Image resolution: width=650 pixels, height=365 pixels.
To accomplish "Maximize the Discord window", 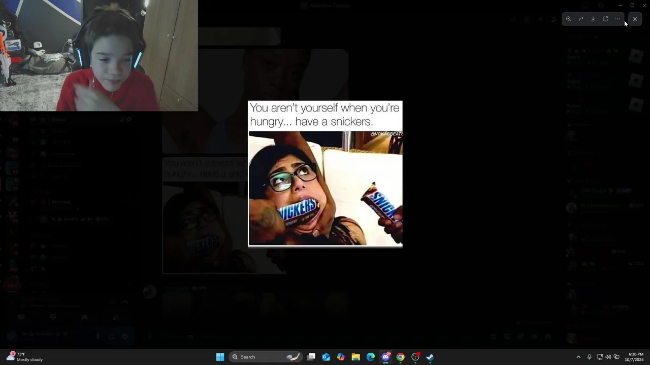I will coord(632,6).
